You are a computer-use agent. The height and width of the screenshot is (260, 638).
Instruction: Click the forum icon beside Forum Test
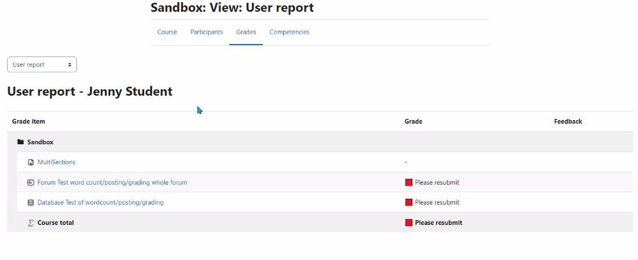(31, 182)
